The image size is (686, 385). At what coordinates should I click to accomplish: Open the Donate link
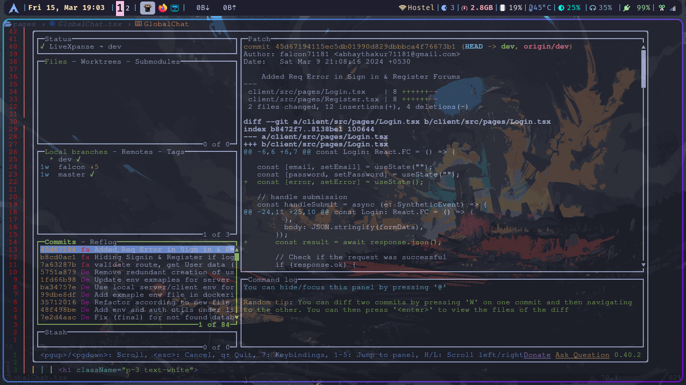[x=537, y=355]
